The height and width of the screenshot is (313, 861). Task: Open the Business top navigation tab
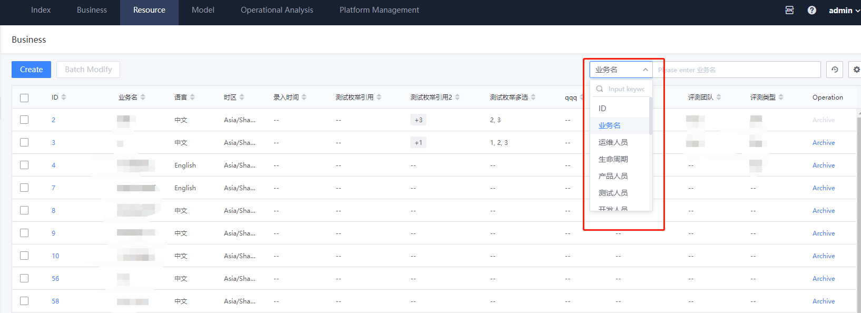click(92, 10)
